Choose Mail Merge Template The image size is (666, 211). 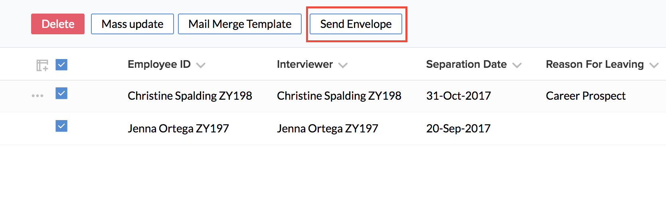pyautogui.click(x=240, y=24)
